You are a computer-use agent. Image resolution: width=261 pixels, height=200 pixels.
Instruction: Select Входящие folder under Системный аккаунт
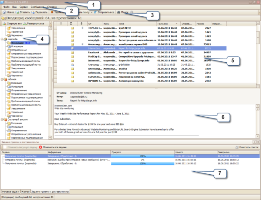[x=16, y=123]
